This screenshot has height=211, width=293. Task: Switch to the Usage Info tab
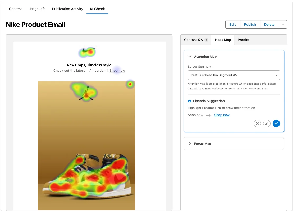[x=37, y=9]
